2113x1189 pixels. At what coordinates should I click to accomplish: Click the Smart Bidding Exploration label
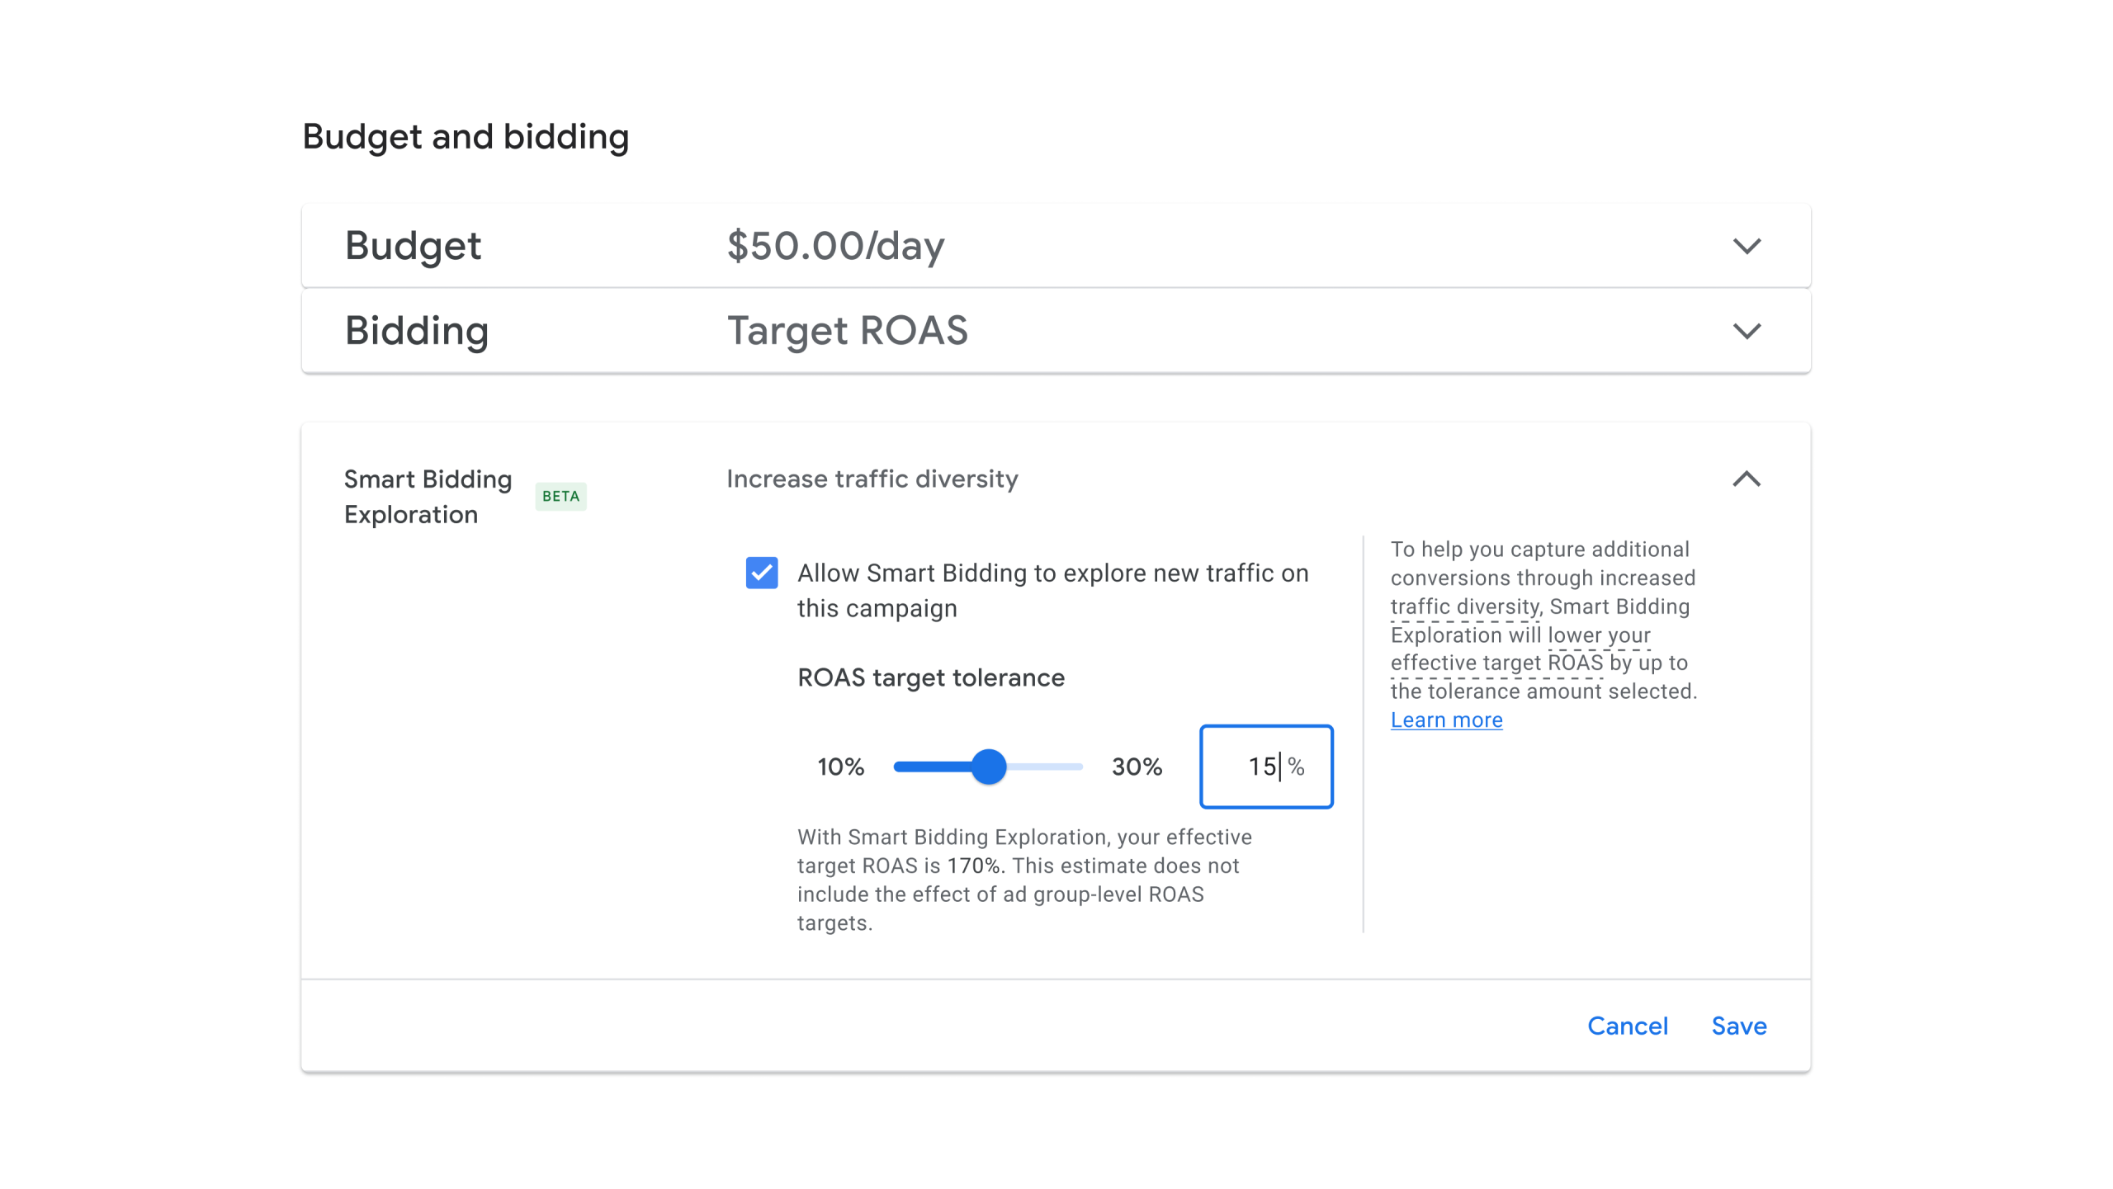click(x=428, y=496)
